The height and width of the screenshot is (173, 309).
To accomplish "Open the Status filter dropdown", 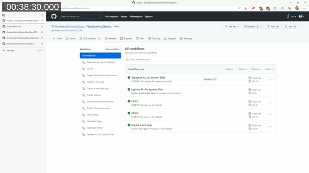I will click(x=242, y=69).
